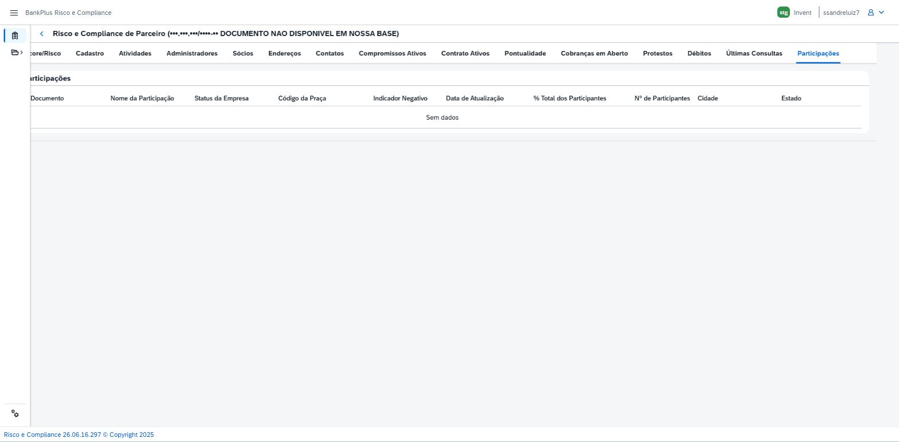Switch to Cobranças em Aberto tab
This screenshot has height=442, width=899.
point(595,53)
